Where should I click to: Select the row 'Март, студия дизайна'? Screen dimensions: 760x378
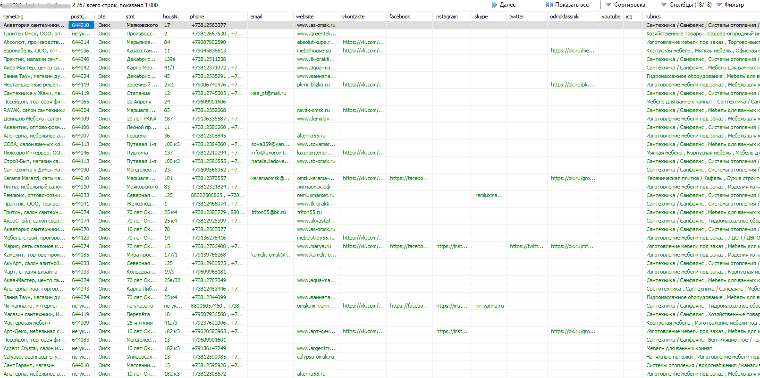click(x=380, y=272)
